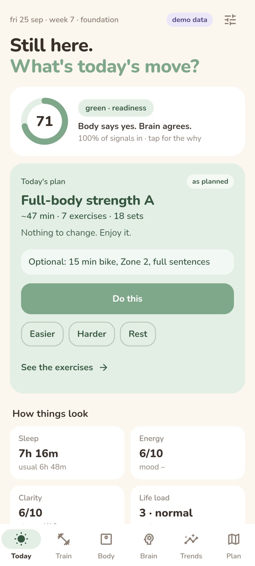
Task: Expand the Energy 6/10 card
Action: [x=188, y=452]
